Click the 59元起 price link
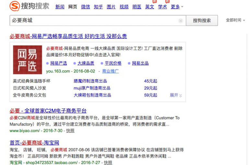Screen dimensions: 249x165 click(x=150, y=95)
